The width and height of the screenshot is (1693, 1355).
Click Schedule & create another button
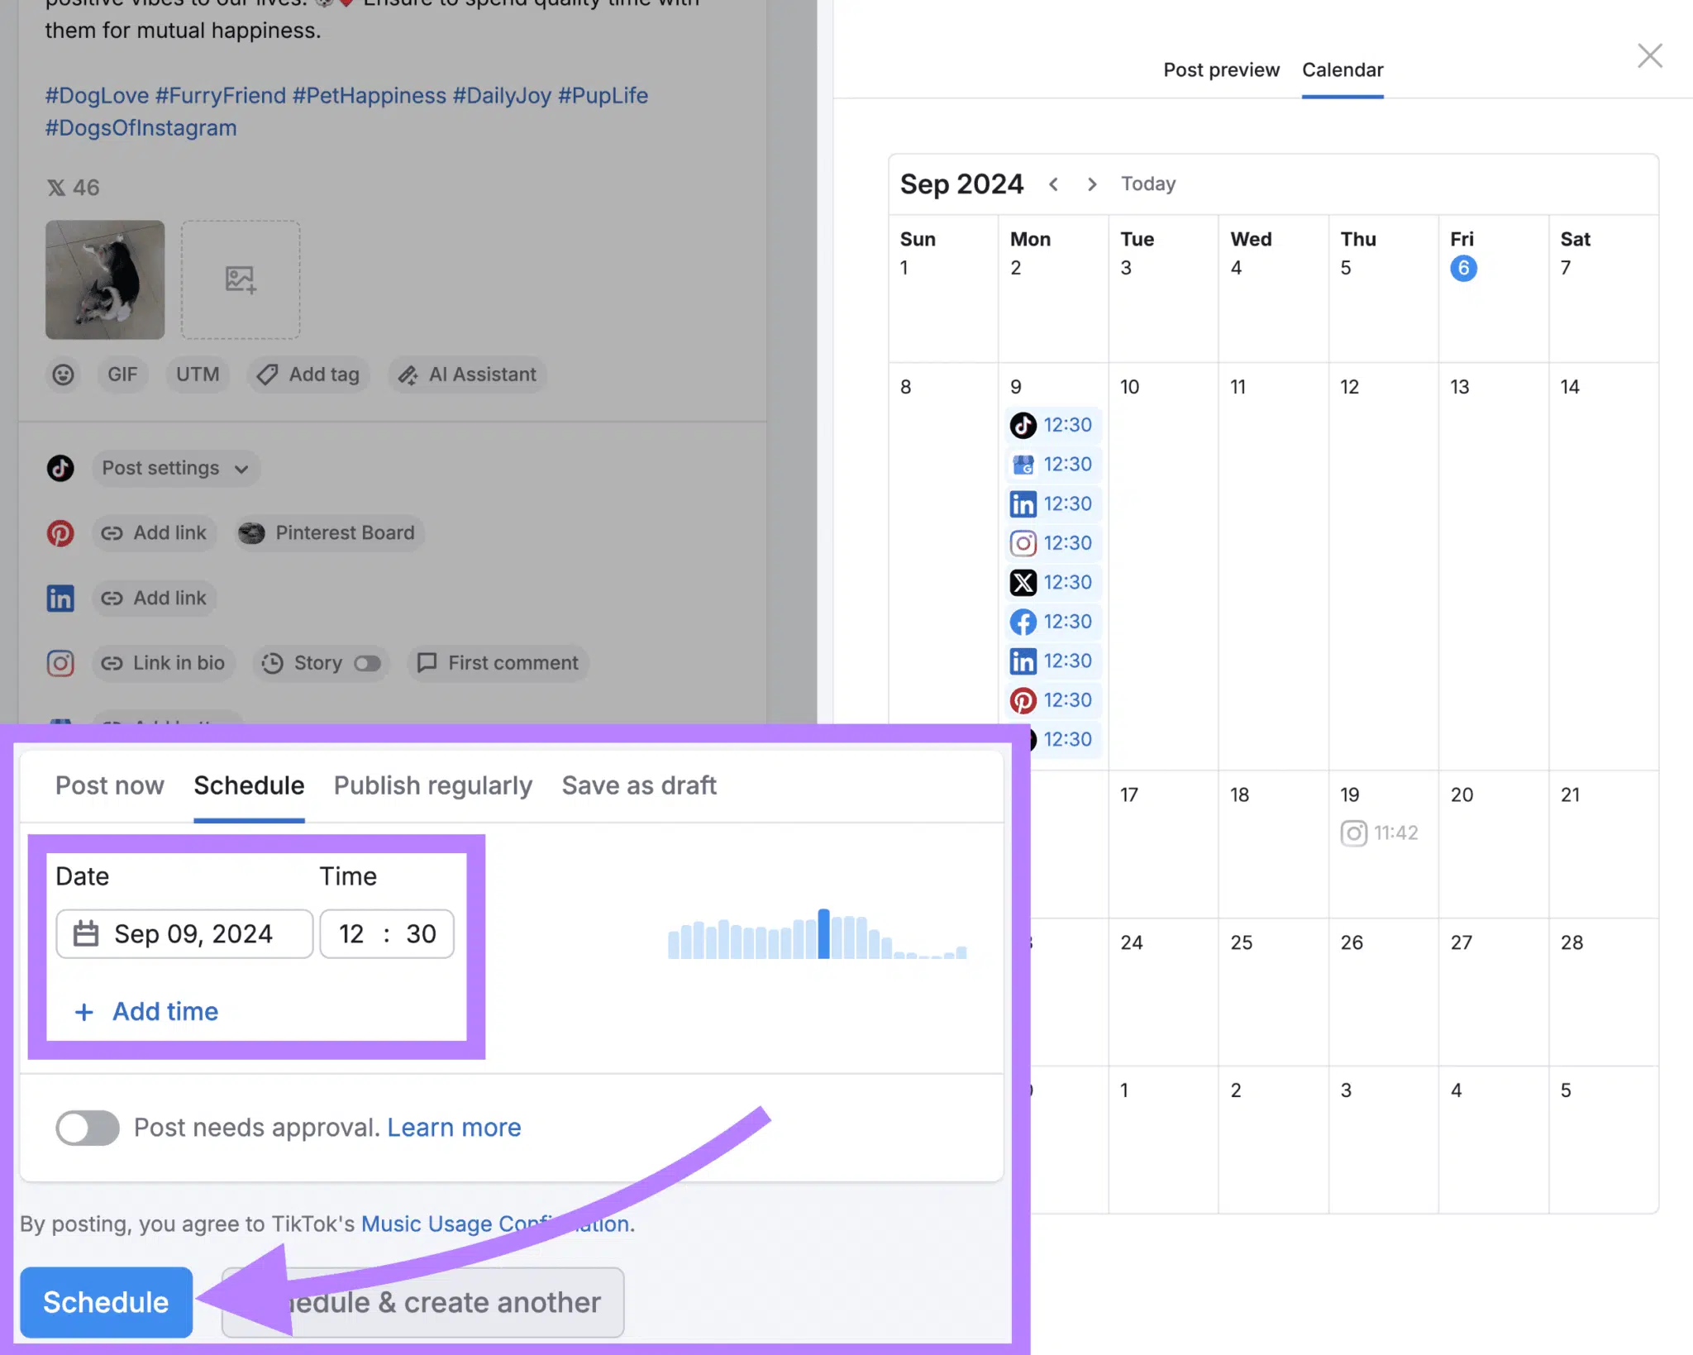(x=422, y=1303)
